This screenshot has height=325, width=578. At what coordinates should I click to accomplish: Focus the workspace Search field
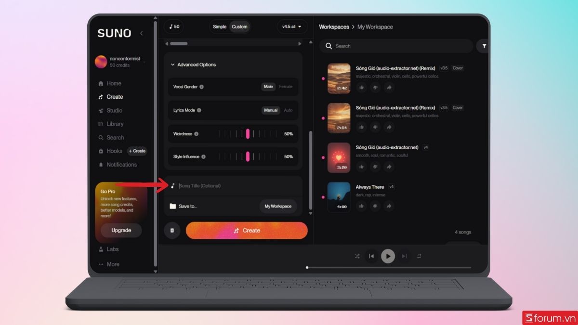[396, 46]
